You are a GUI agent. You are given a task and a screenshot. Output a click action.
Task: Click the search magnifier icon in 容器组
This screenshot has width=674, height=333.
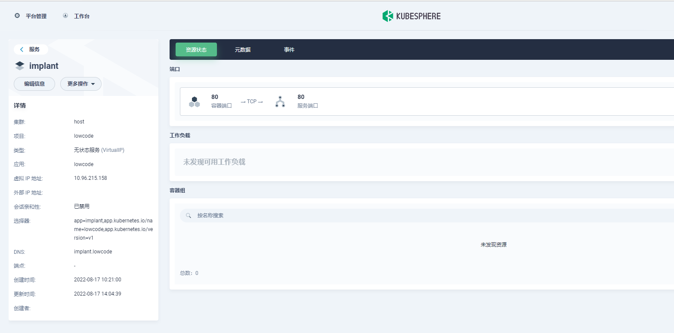[x=188, y=215]
